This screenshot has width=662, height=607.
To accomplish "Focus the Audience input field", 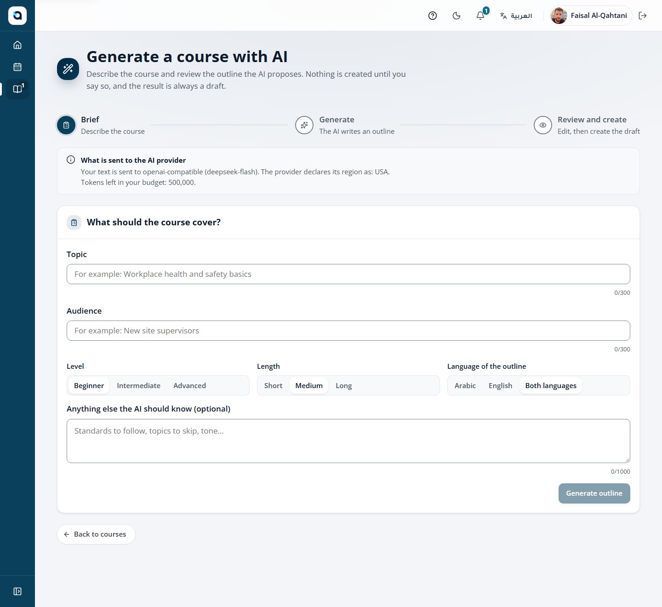I will 348,331.
